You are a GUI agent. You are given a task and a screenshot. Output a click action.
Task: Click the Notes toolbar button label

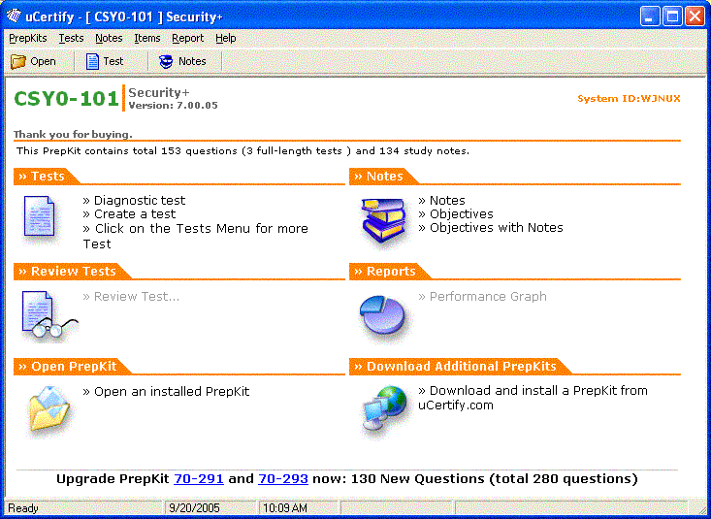(x=192, y=61)
